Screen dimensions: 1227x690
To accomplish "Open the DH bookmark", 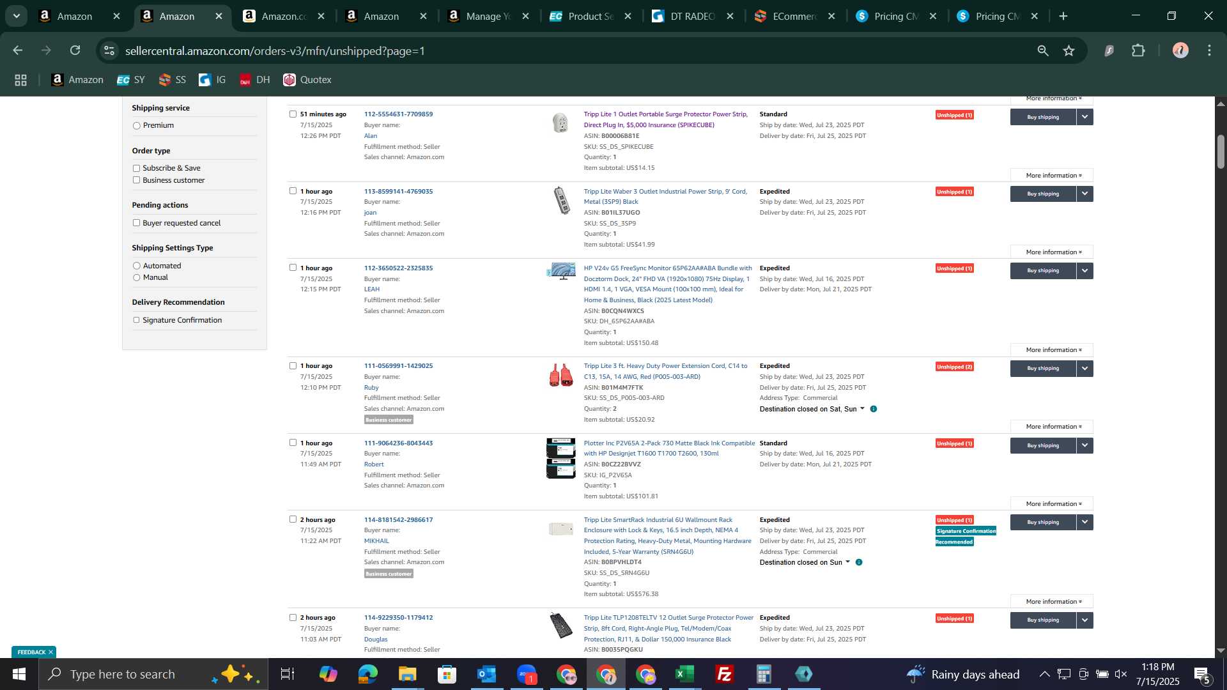I will [254, 80].
